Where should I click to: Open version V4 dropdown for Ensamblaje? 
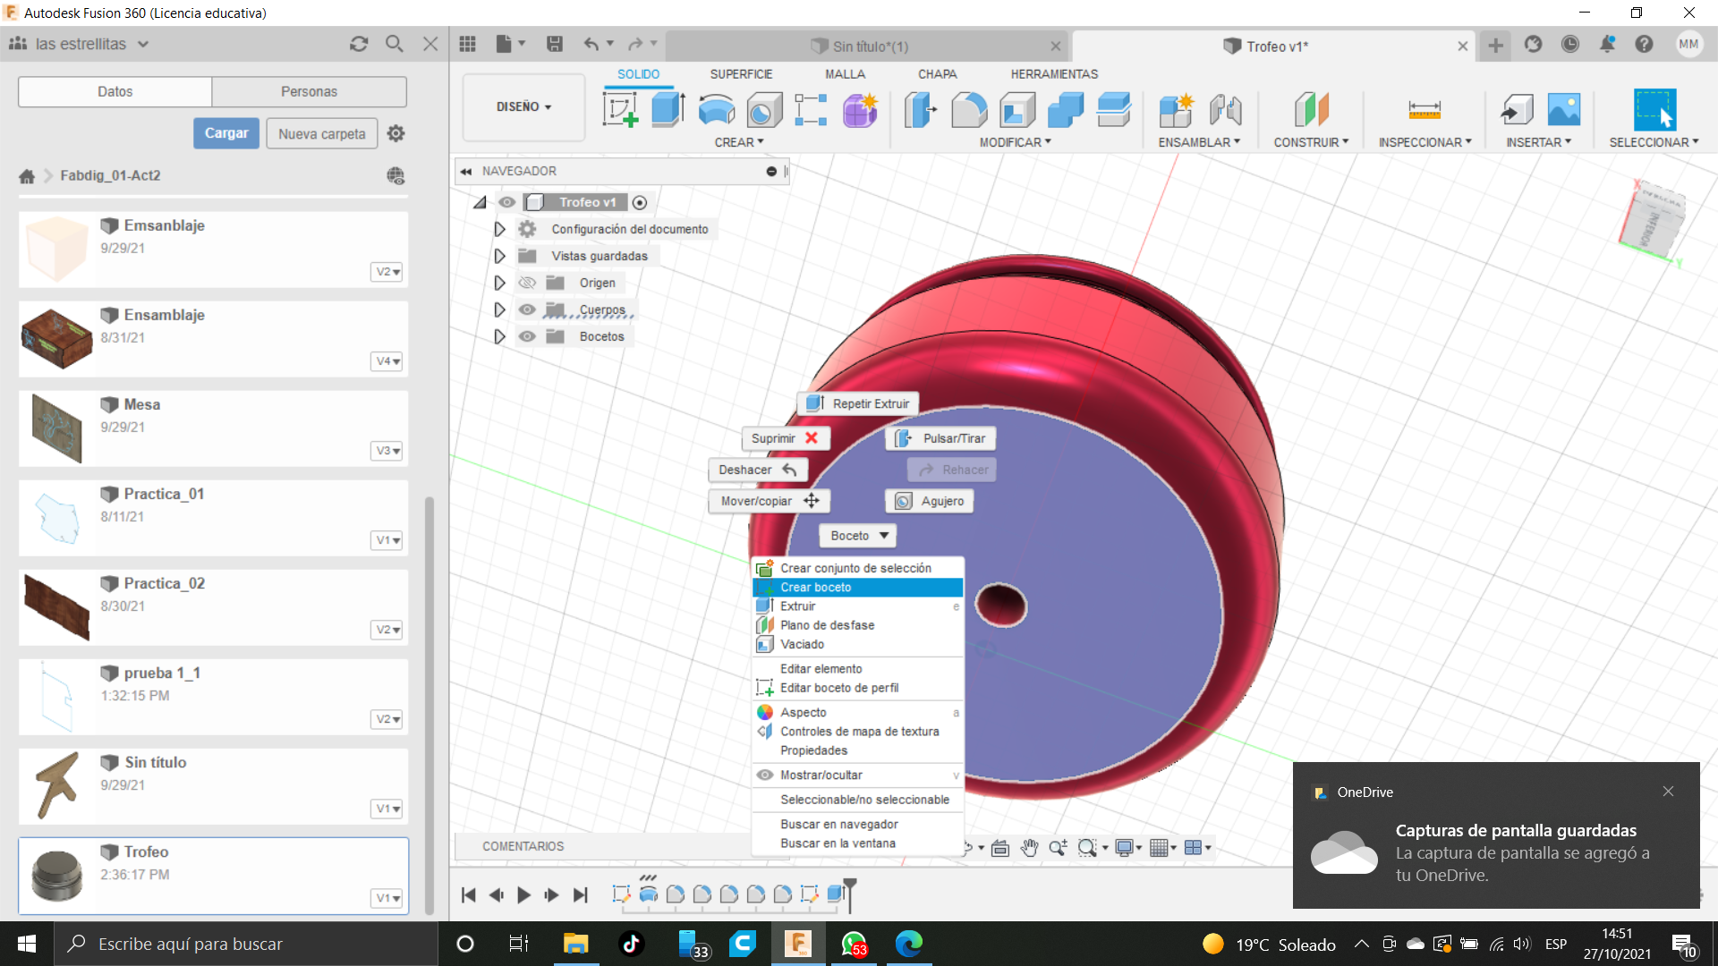[x=387, y=361]
